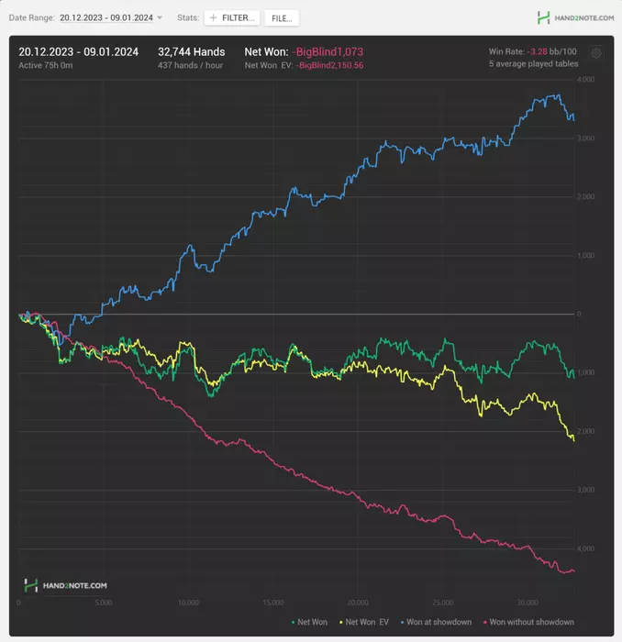The height and width of the screenshot is (642, 622).
Task: Click the pink Net Won -BigBlind1,073 value
Action: coord(328,51)
